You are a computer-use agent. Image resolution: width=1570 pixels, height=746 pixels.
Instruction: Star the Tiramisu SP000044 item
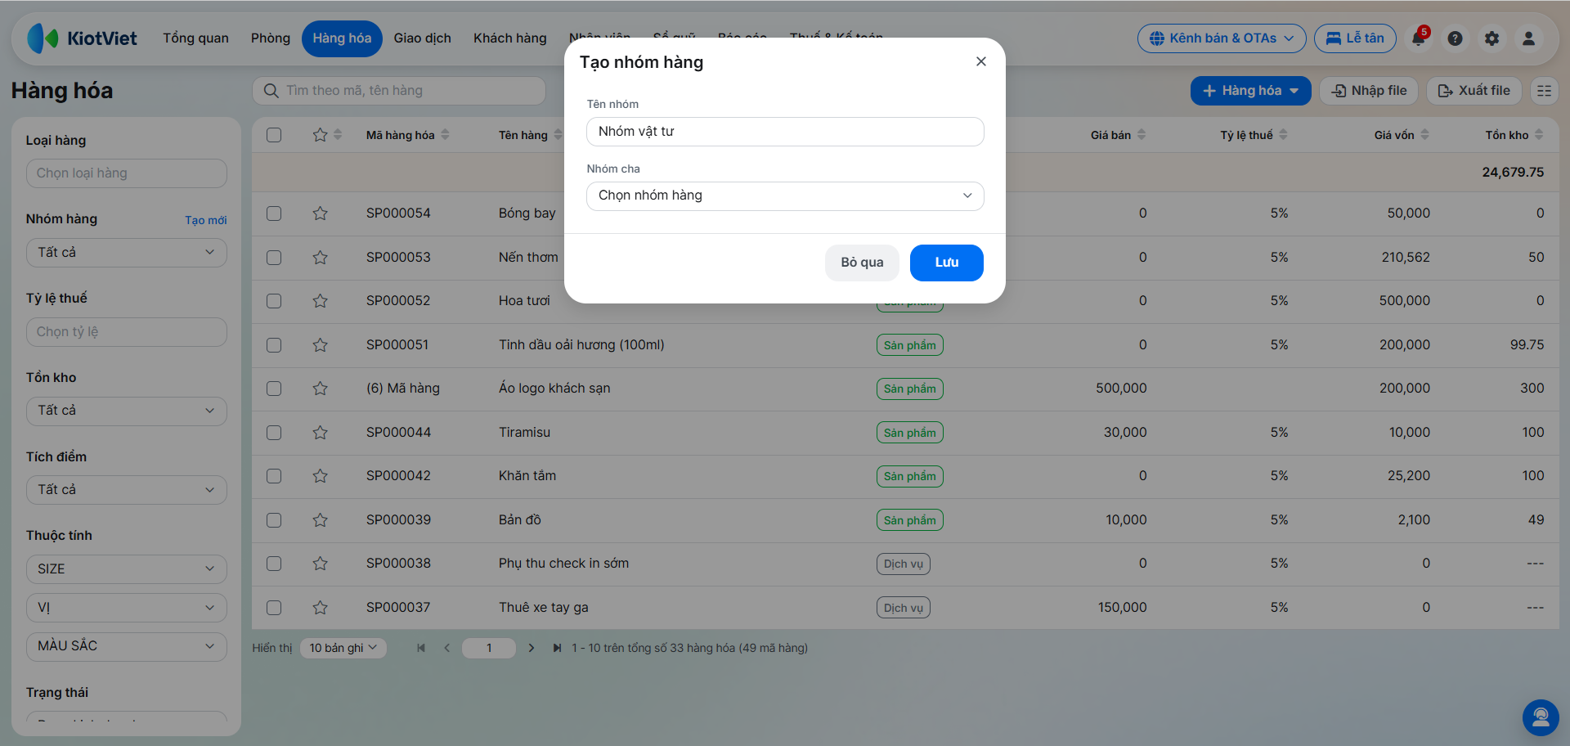pos(320,433)
